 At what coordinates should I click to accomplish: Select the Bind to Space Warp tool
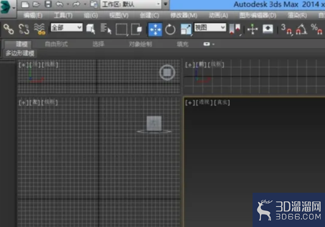(x=40, y=29)
